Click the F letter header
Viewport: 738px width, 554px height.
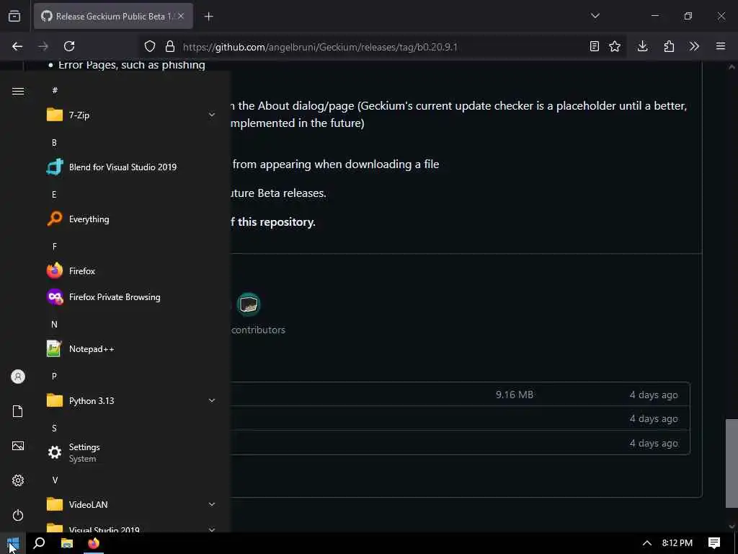click(54, 247)
